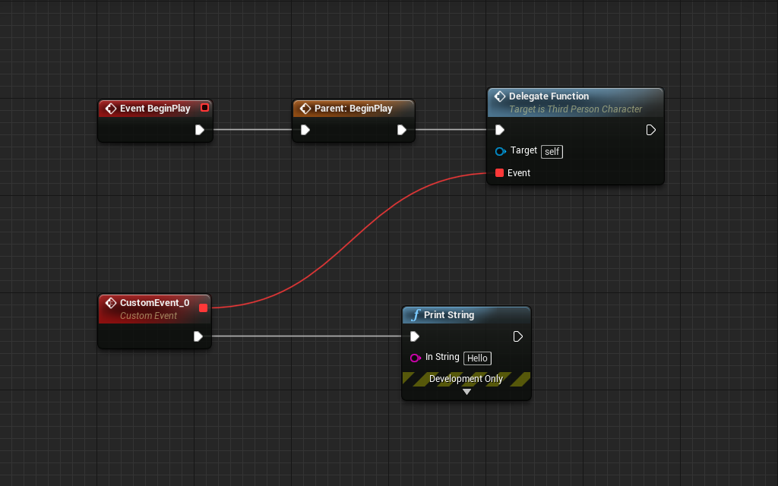Click the magenta In String pin
This screenshot has width=778, height=486.
pos(416,358)
